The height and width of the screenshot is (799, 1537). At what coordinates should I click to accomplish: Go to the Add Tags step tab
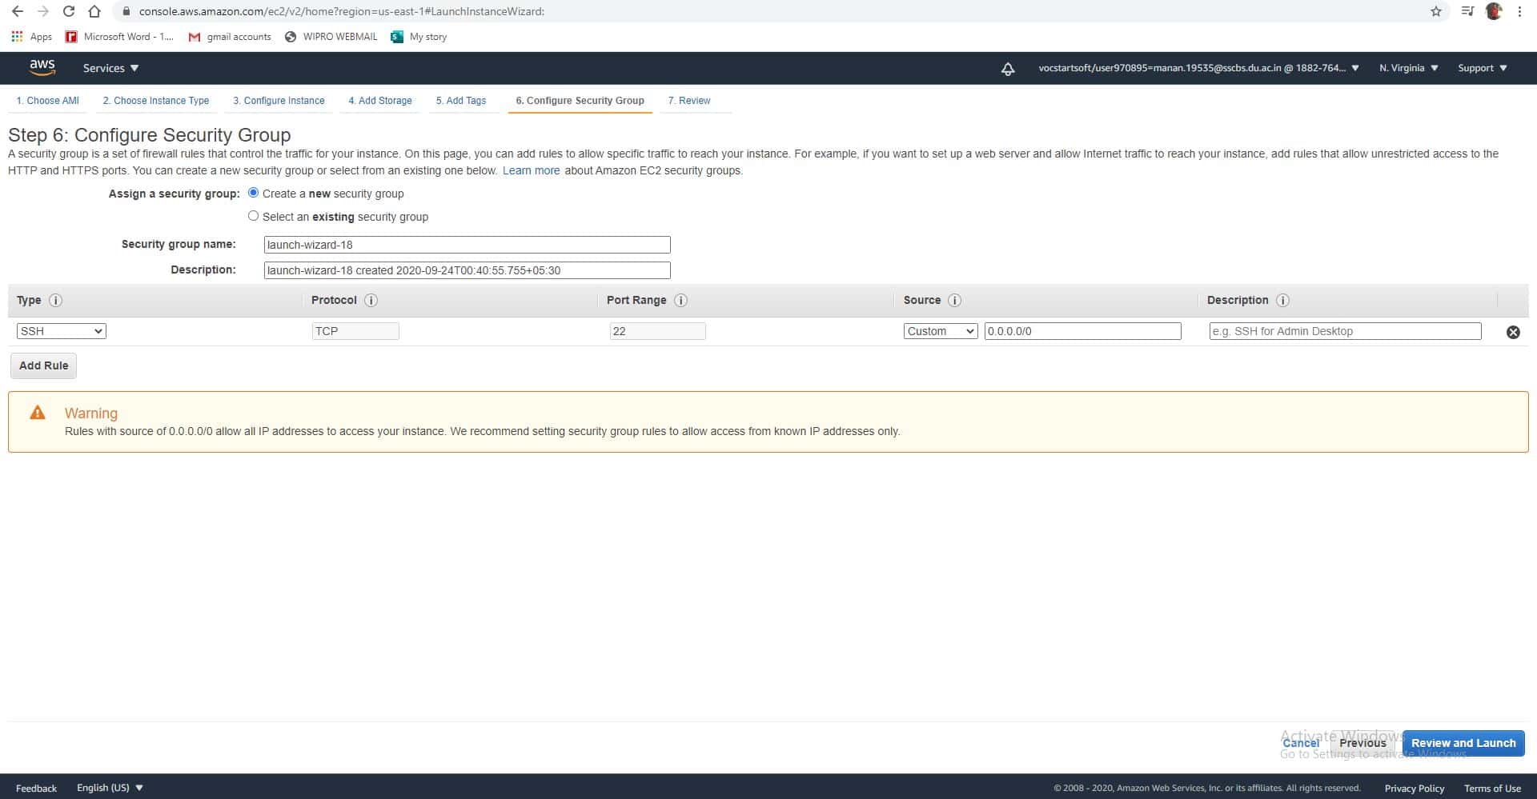tap(461, 101)
